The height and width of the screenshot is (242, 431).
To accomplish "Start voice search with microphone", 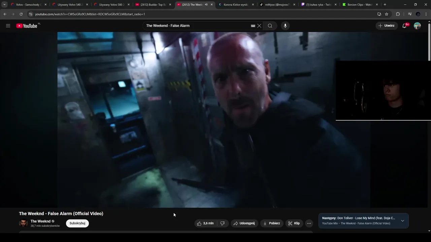I will tap(285, 26).
